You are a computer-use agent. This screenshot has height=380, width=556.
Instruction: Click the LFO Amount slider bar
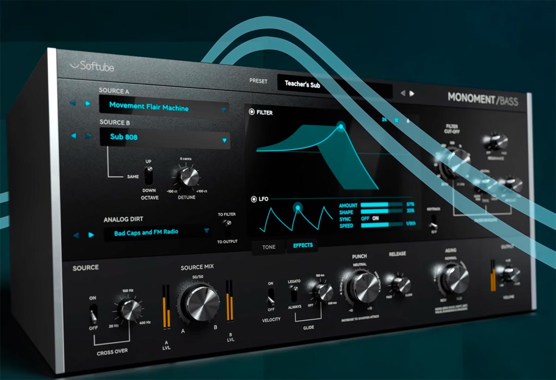pos(381,204)
